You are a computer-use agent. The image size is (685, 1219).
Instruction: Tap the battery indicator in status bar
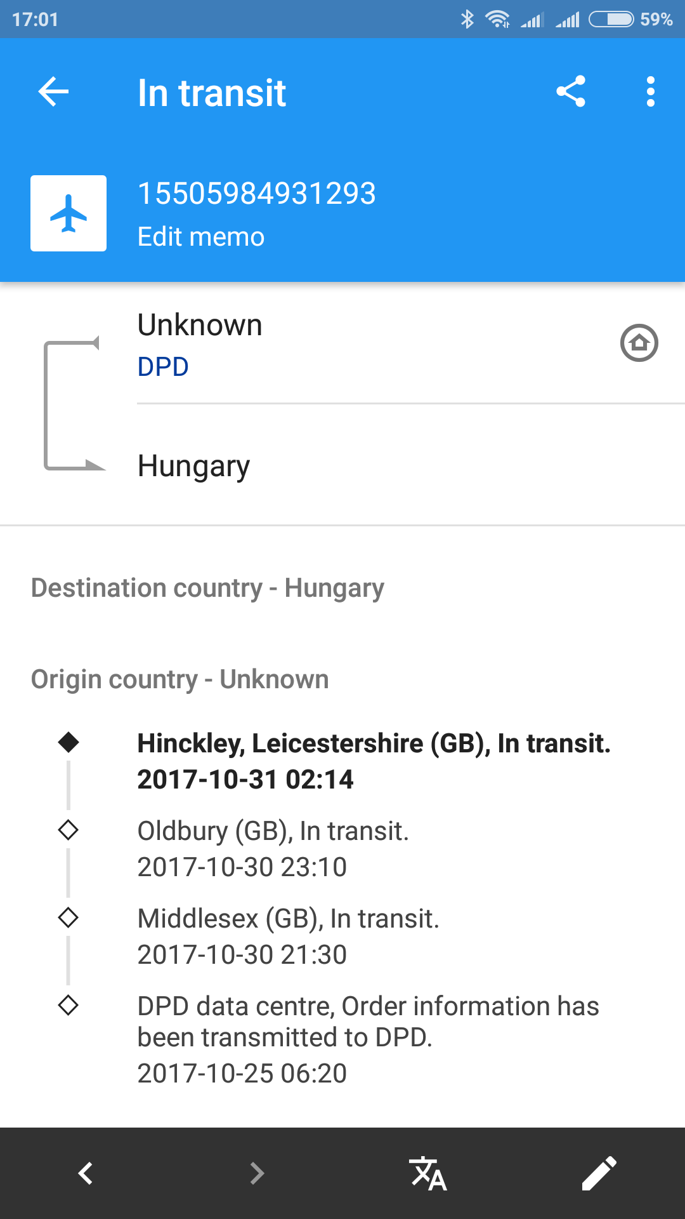pos(611,19)
